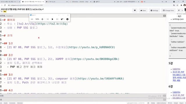Open the JS editor options icon
The image size is (186, 104).
(164, 100)
